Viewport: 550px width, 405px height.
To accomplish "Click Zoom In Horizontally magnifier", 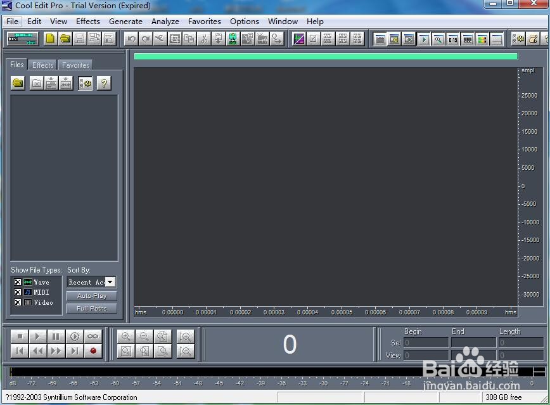I will tap(126, 336).
